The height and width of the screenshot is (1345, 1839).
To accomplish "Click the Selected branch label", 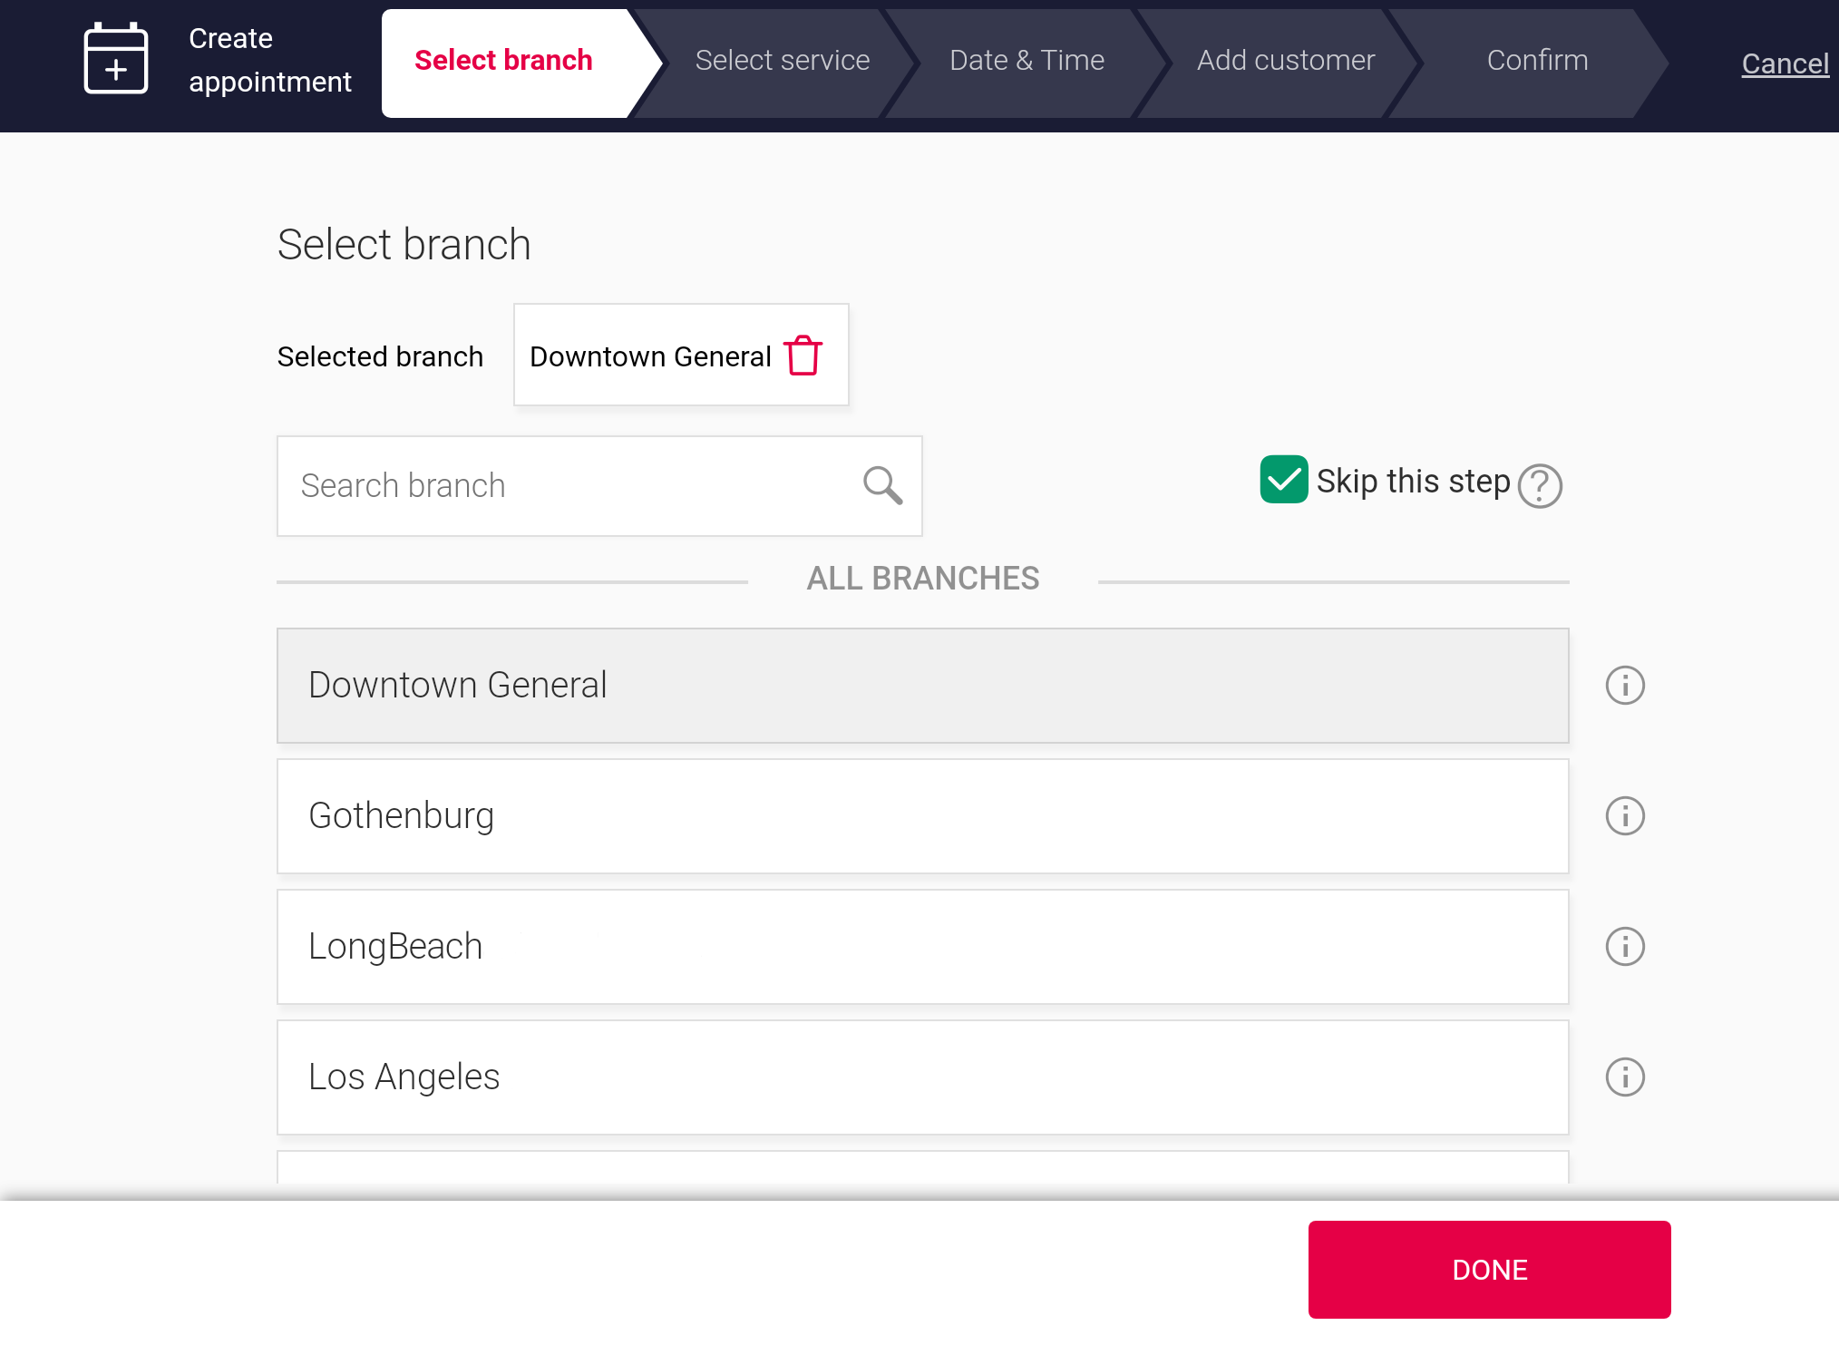I will 380,356.
